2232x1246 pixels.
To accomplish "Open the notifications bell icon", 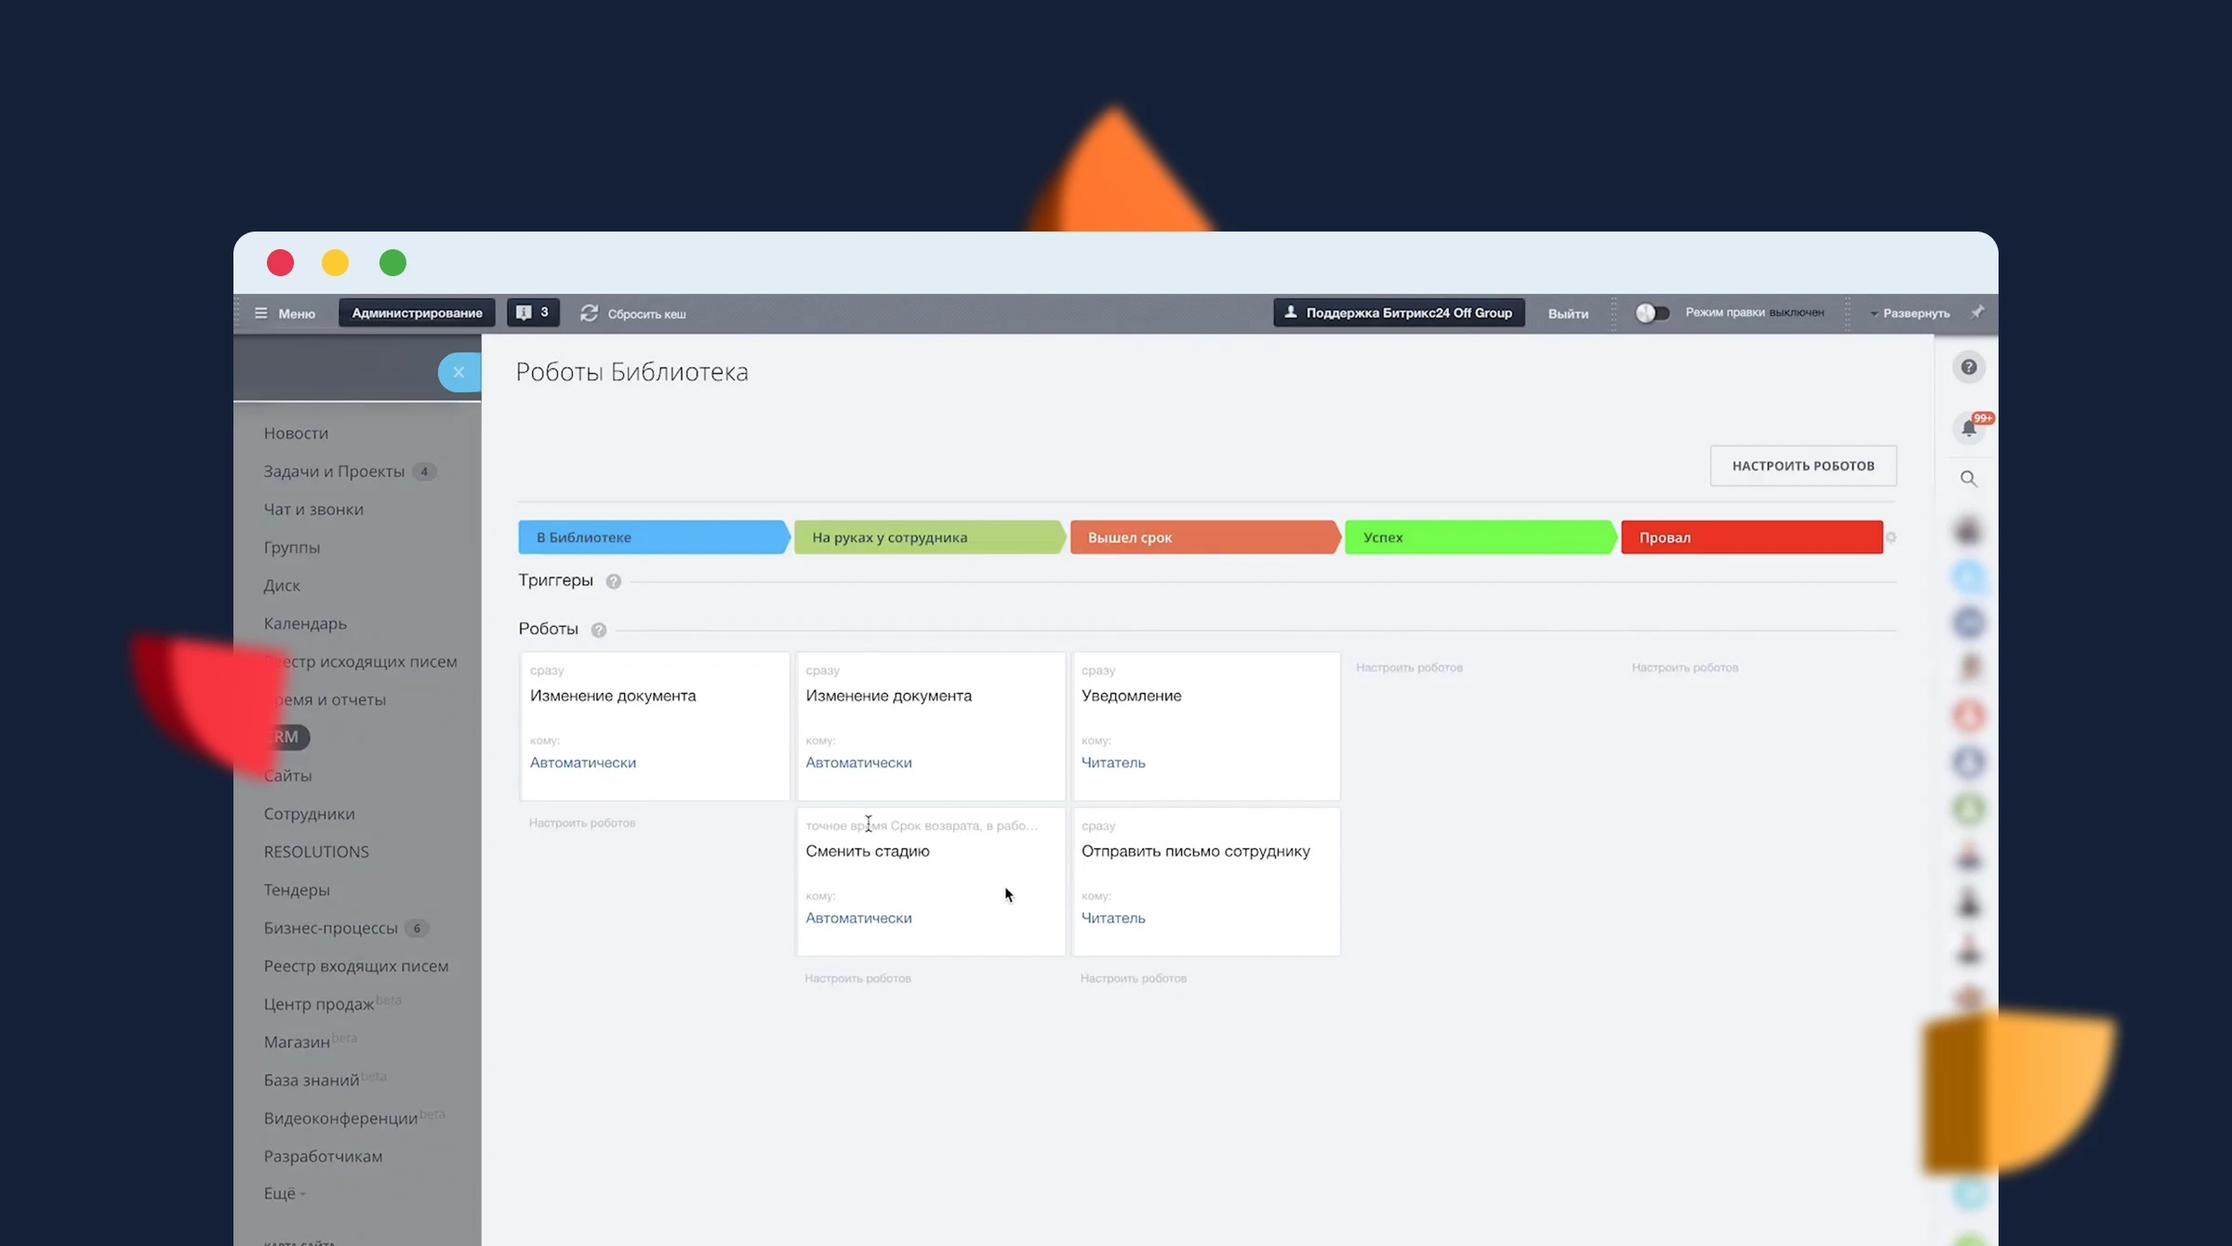I will 1969,429.
